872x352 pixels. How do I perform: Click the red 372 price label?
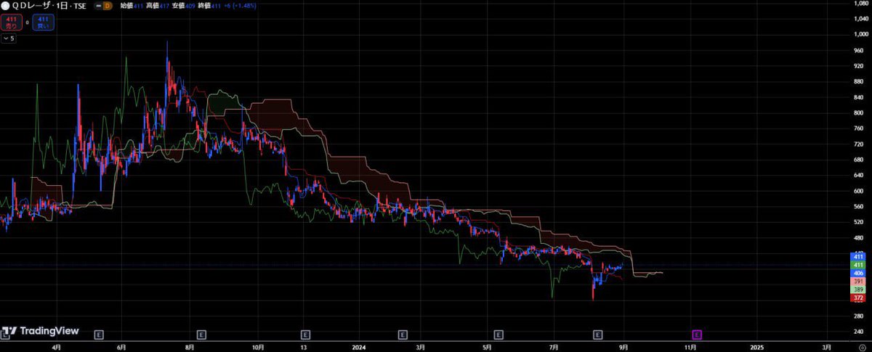[857, 298]
